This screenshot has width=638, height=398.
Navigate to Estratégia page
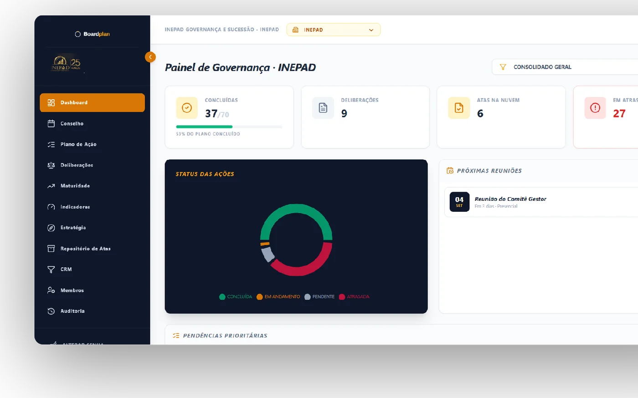92,228
